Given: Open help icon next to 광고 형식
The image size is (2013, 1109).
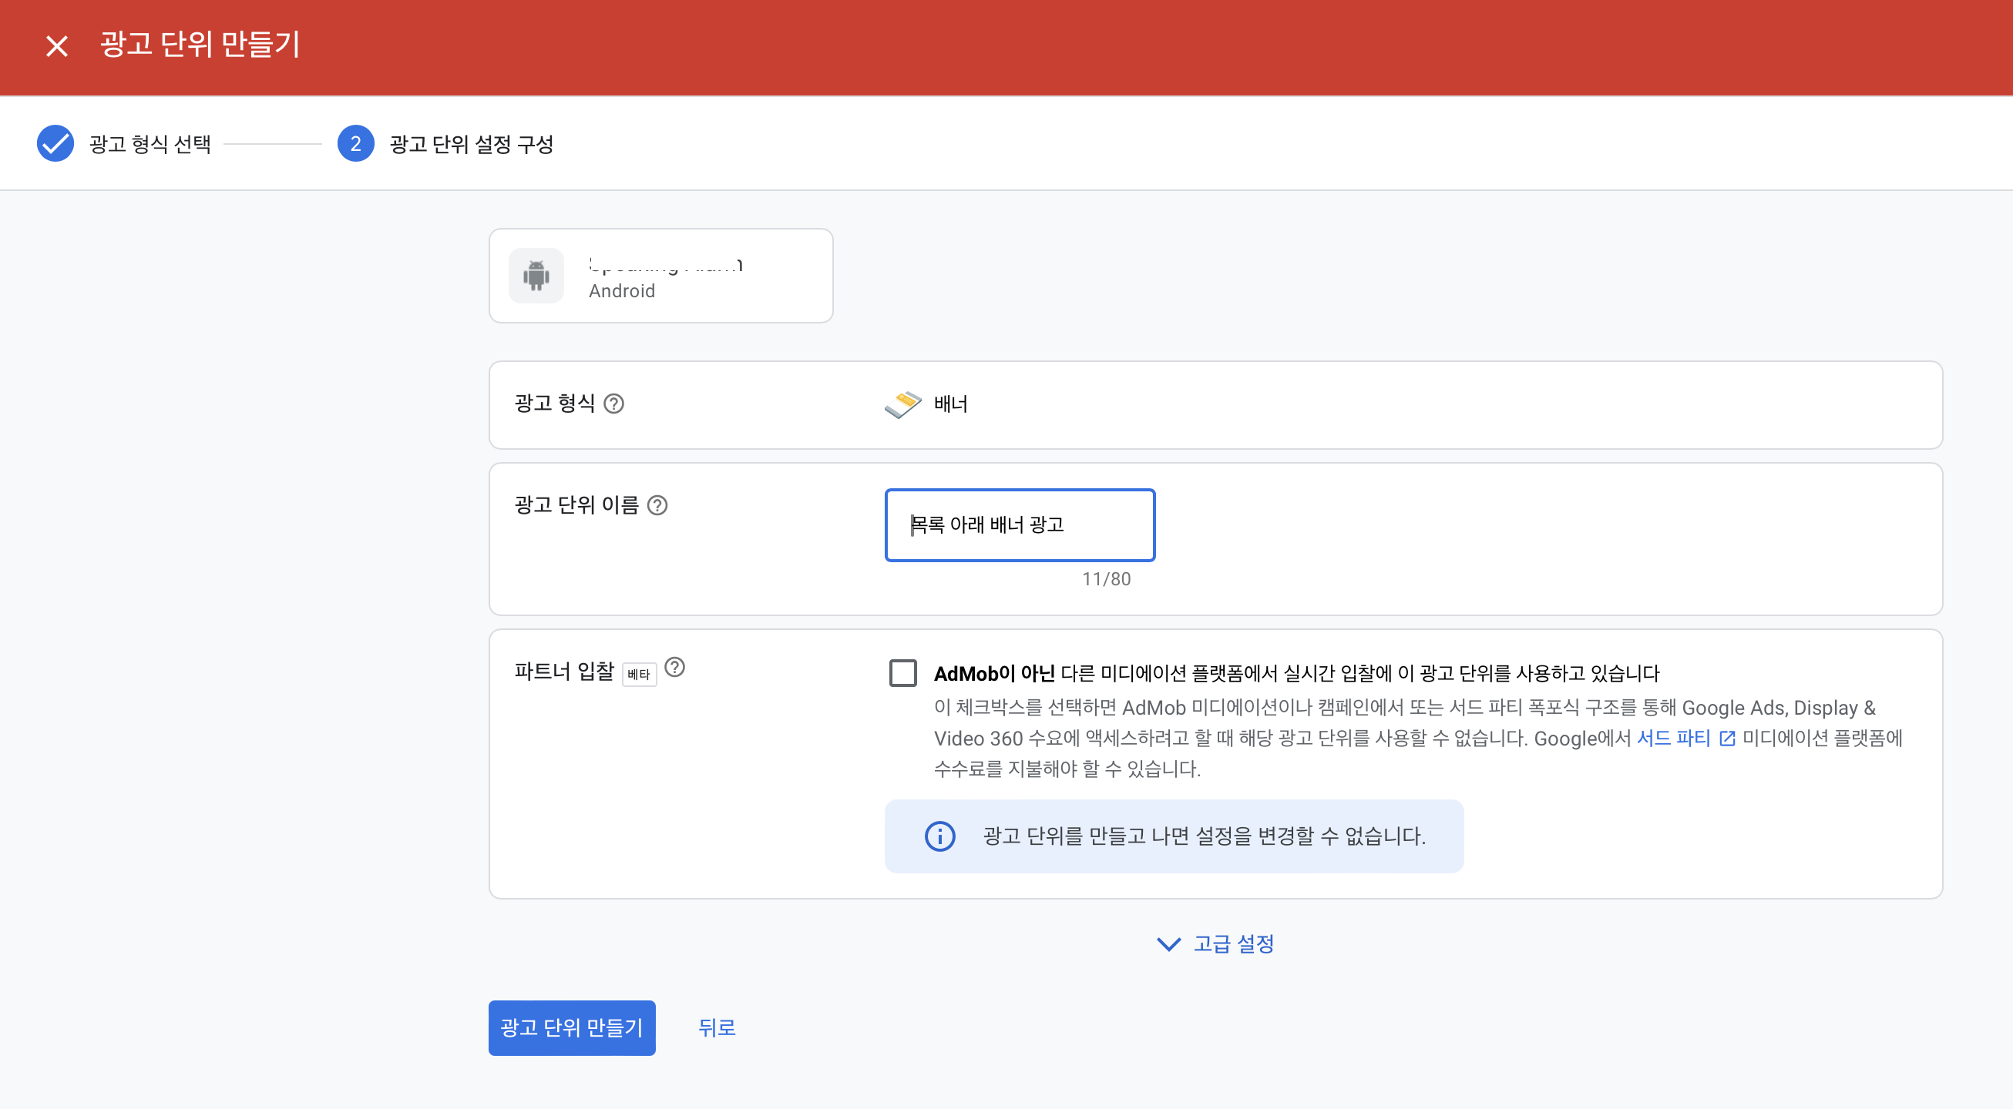Looking at the screenshot, I should [x=614, y=404].
